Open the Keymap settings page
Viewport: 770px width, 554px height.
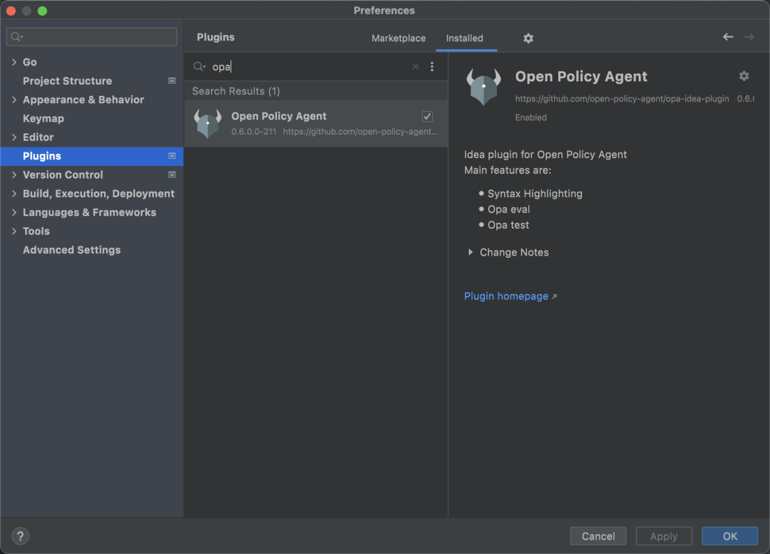(x=43, y=119)
